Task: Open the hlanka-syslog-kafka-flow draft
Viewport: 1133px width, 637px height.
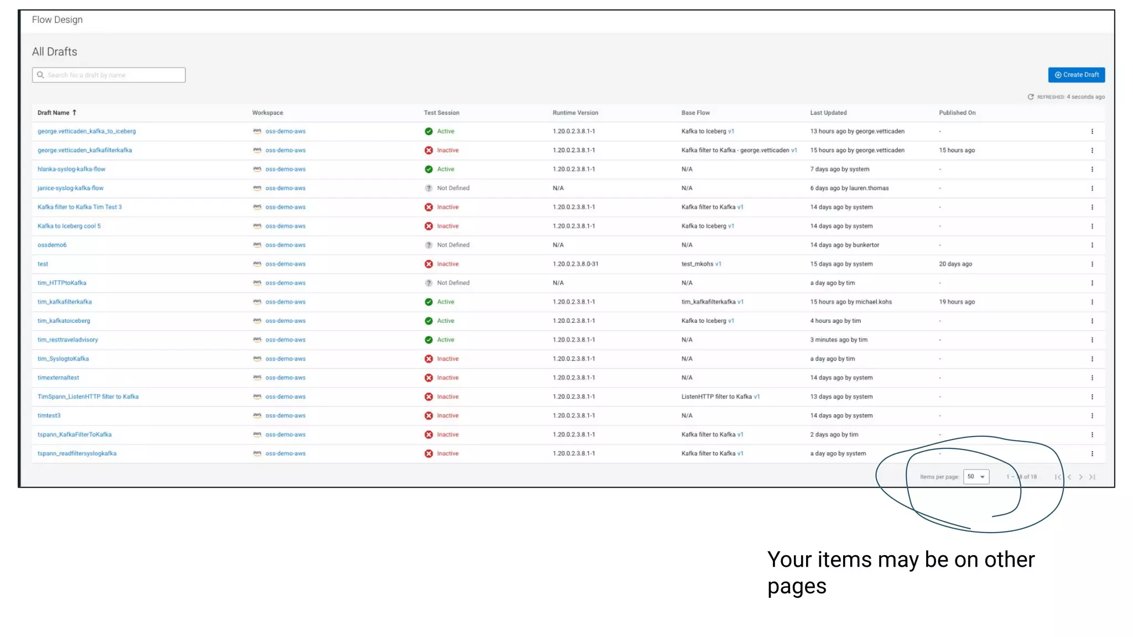Action: click(x=71, y=169)
